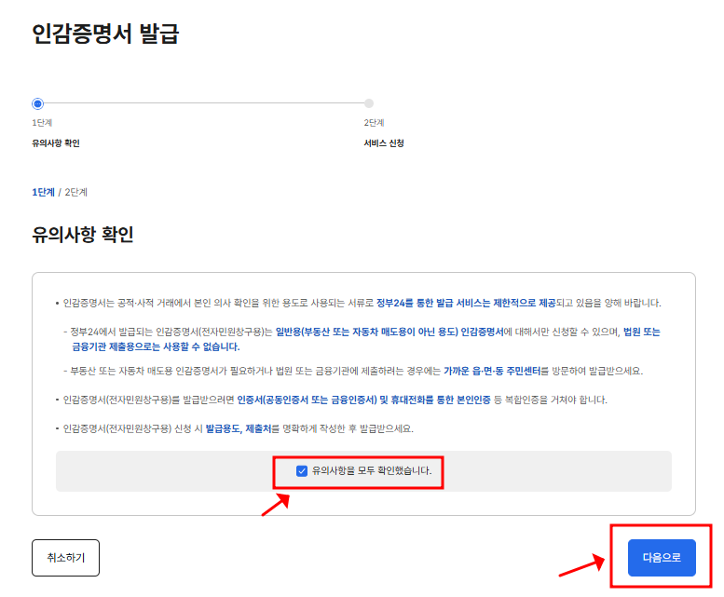This screenshot has height=597, width=724.
Task: Click the highlighted 인증서(공동인증서 또는 금융인증서) text
Action: click(x=307, y=400)
